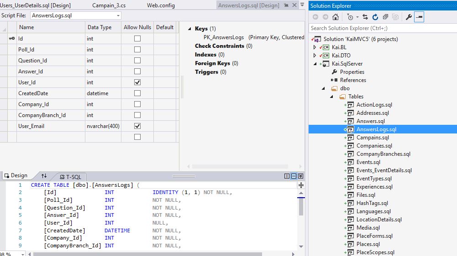Screen dimensions: 457x256
Task: Open the Script File dropdown
Action: 118,15
